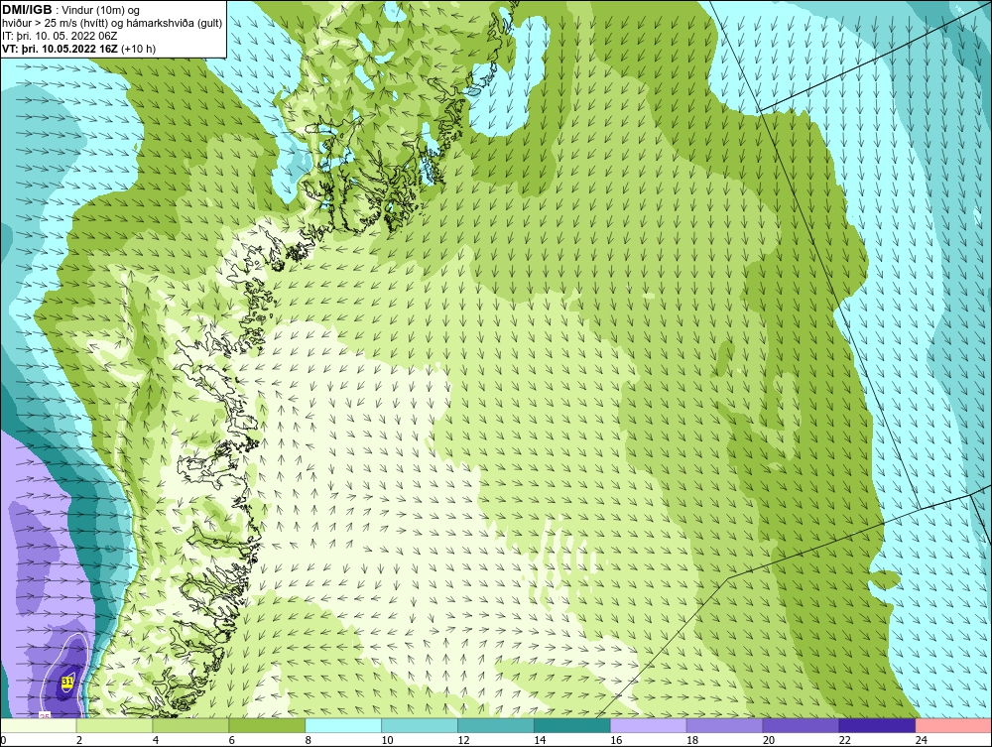Viewport: 992px width, 747px height.
Task: Click the 18–20 m/s purple legend swatch
Action: pos(724,725)
